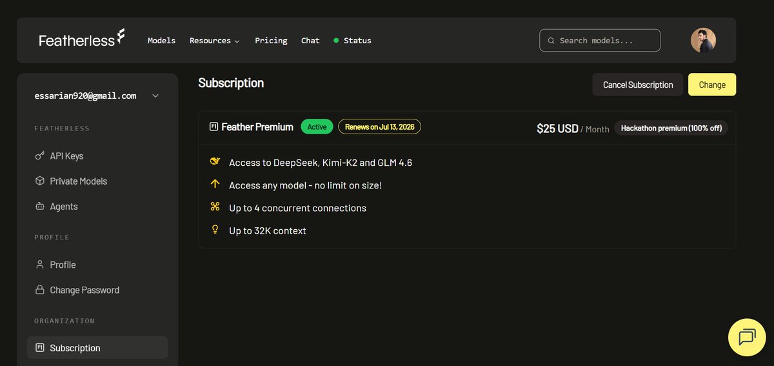Click the Renews on Jul 13, 2026 badge

379,127
